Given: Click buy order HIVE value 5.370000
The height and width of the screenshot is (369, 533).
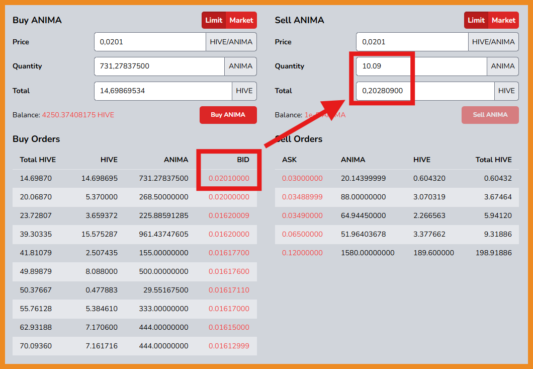Looking at the screenshot, I should pos(102,197).
